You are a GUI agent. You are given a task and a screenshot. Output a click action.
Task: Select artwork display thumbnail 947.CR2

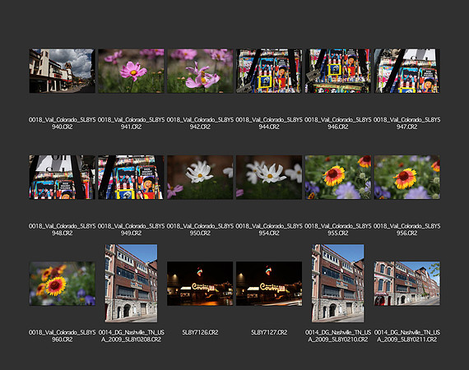point(406,71)
